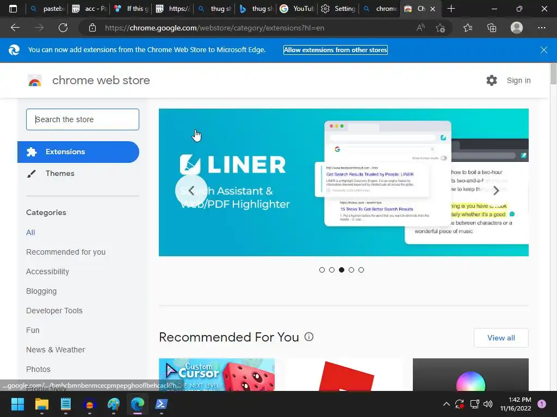This screenshot has width=557, height=417.
Task: Click Allow extensions from other stores
Action: (335, 50)
